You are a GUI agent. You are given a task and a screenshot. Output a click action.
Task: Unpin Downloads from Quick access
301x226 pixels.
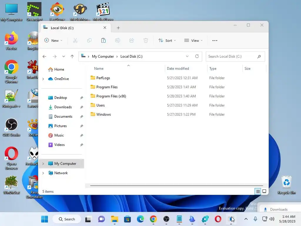tap(82, 107)
